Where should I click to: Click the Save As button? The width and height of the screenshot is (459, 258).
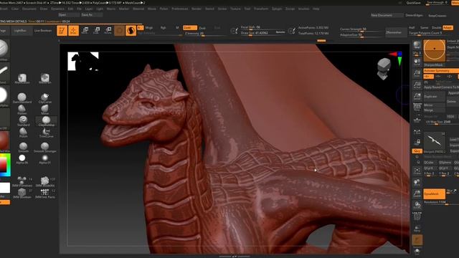pyautogui.click(x=91, y=14)
